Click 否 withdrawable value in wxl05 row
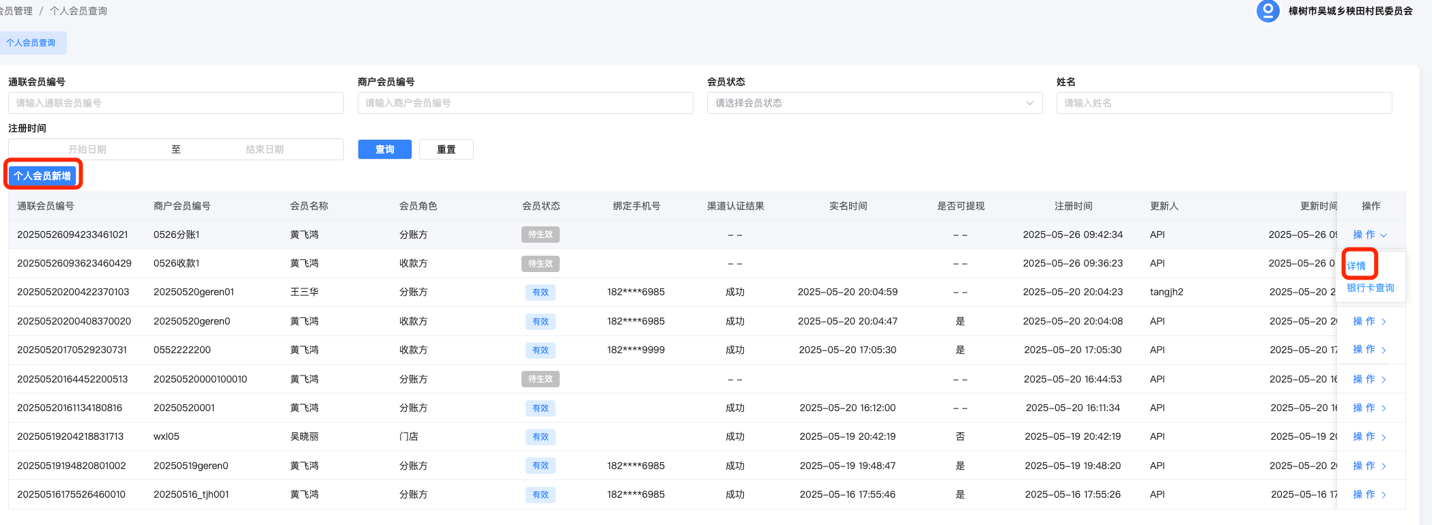1432x525 pixels. [960, 436]
